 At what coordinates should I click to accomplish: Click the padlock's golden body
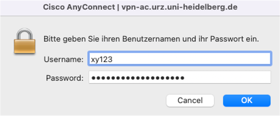point(25,46)
